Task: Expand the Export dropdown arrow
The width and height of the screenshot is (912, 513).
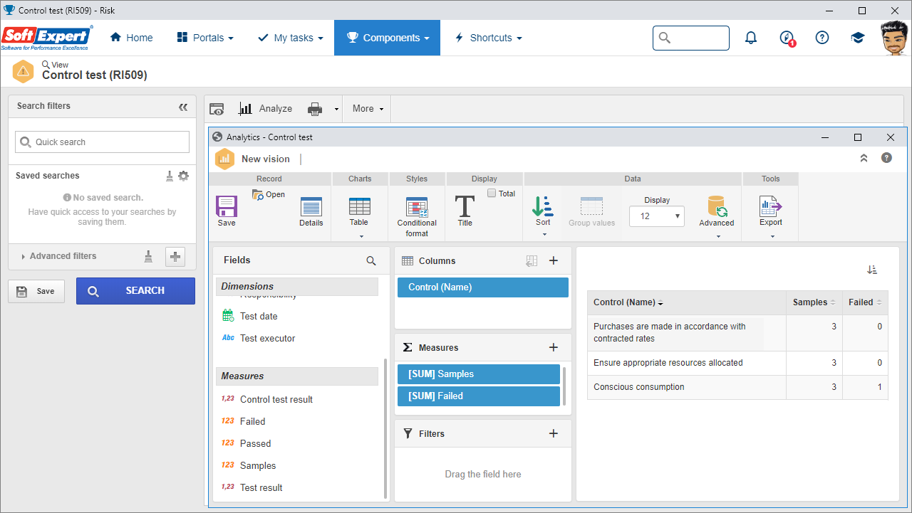Action: click(772, 236)
